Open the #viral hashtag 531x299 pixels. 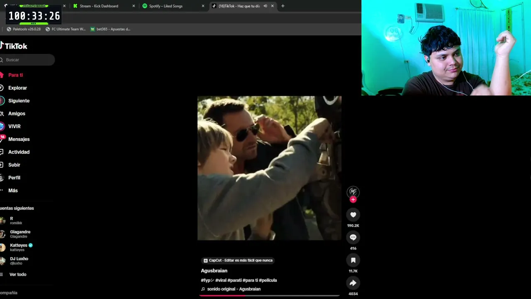221,280
